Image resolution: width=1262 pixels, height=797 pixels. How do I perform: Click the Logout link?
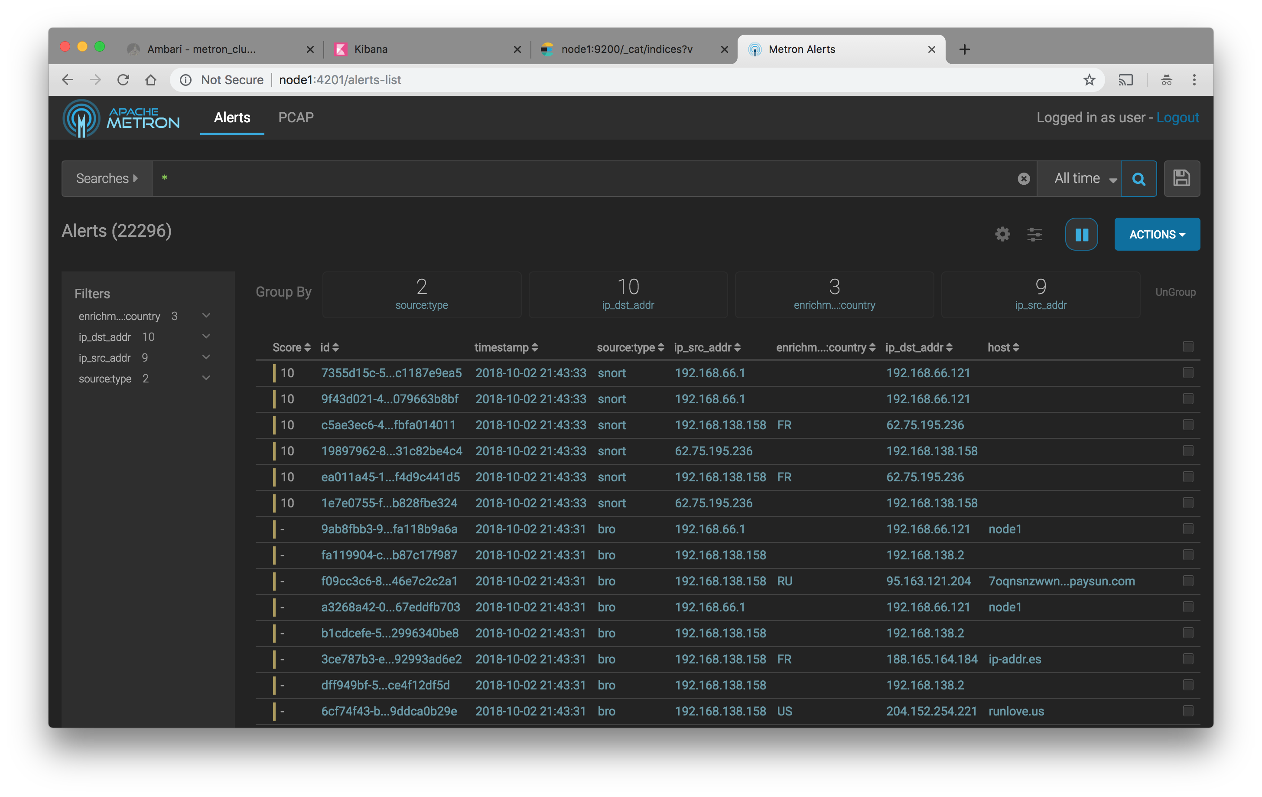coord(1177,118)
